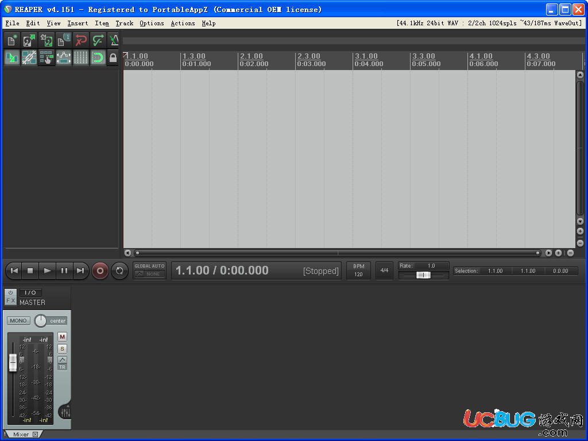Click the Rate 1.0 value field
Viewport: 588px width, 441px height.
coord(431,266)
